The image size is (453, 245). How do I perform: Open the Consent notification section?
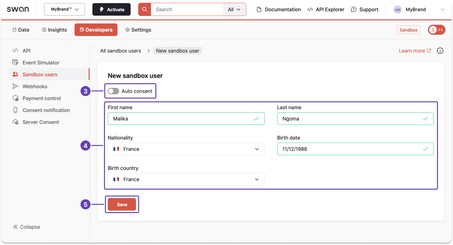point(46,110)
